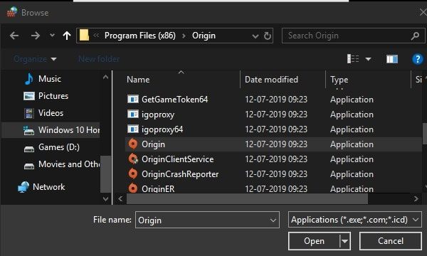Screen dimensions: 427x256
Task: Go forward with the Forward arrow
Action: tap(36, 36)
